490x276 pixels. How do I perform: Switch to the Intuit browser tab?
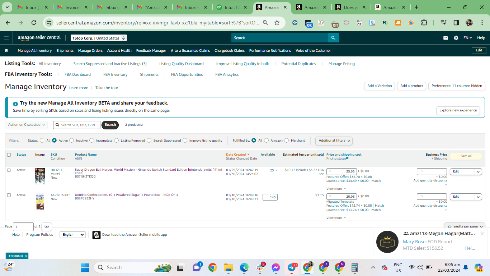click(232, 7)
